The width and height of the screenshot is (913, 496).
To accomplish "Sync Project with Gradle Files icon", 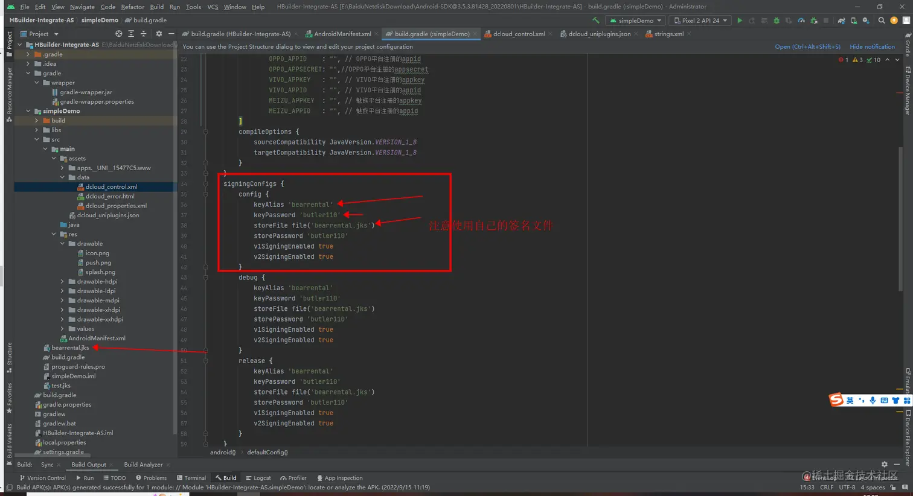I will pos(841,21).
